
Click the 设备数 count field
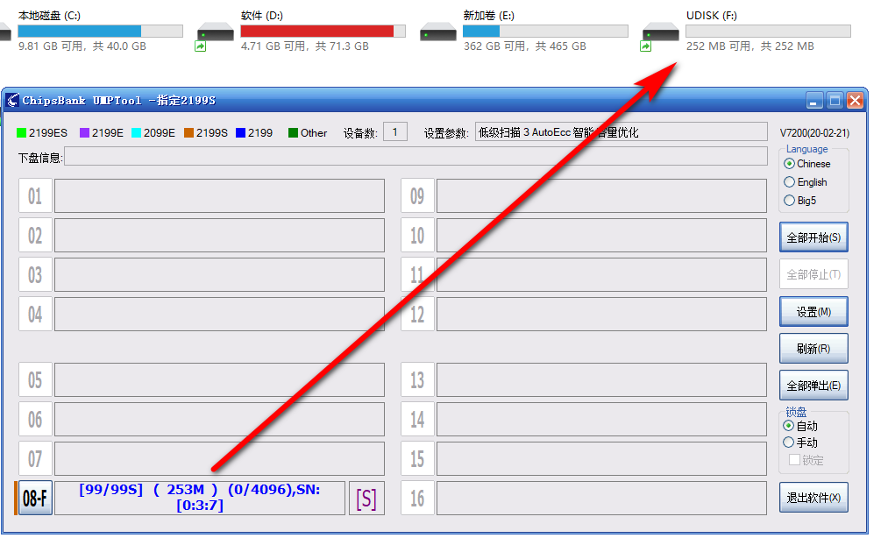[x=395, y=131]
